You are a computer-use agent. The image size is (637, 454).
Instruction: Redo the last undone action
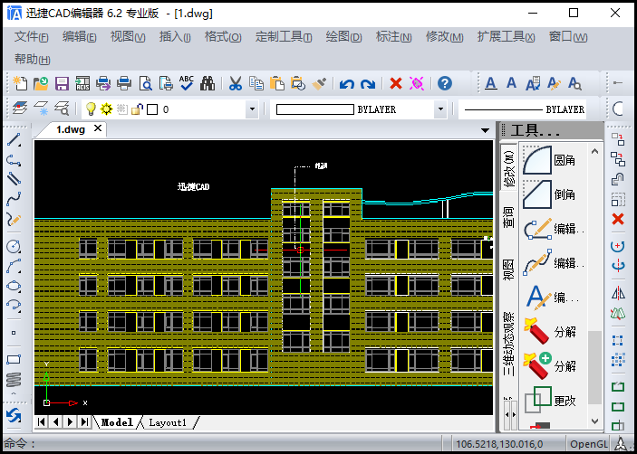click(x=368, y=84)
